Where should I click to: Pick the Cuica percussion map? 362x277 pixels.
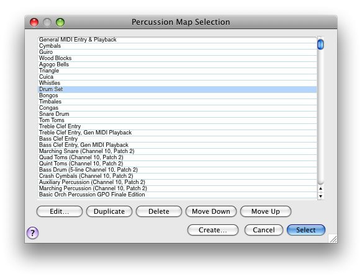tap(178, 77)
